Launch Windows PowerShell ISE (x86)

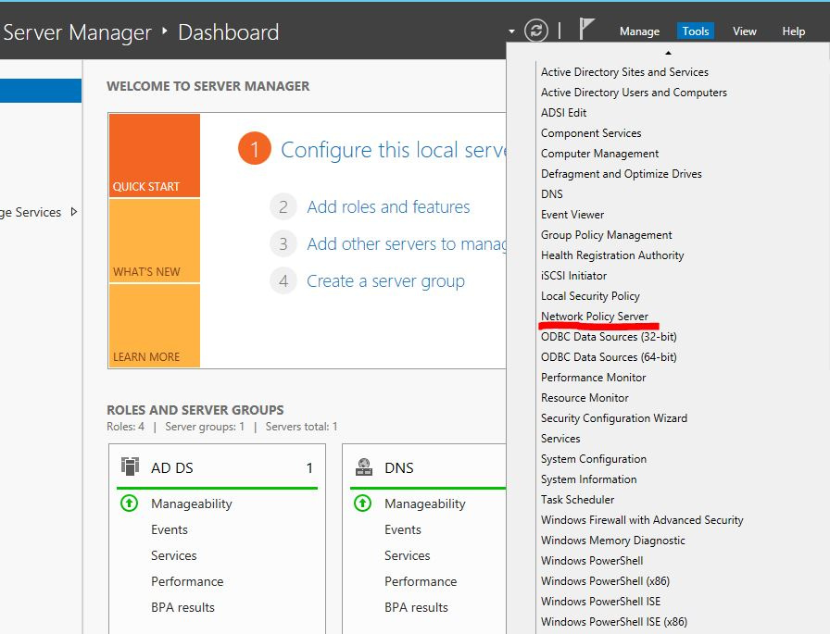614,622
